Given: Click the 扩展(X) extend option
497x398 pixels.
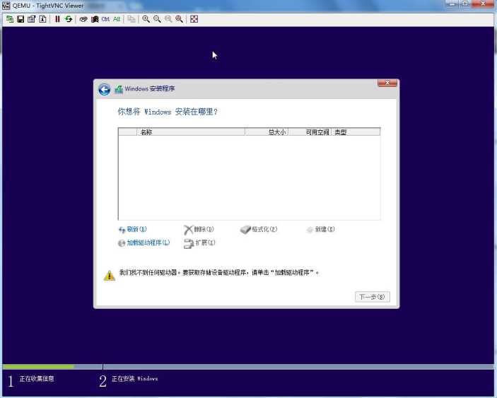Looking at the screenshot, I should (x=199, y=243).
